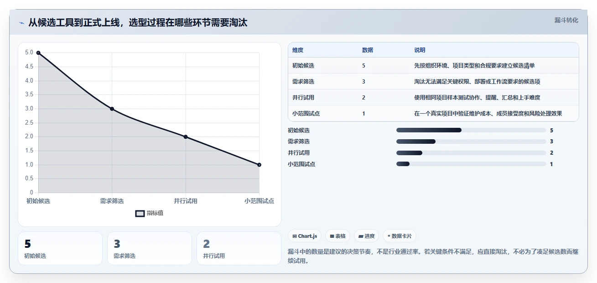The height and width of the screenshot is (283, 597).
Task: Select the 进度 tag chip
Action: coord(367,236)
